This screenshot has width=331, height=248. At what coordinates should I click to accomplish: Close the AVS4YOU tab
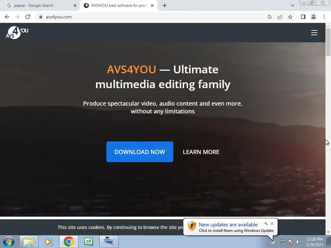pyautogui.click(x=152, y=5)
